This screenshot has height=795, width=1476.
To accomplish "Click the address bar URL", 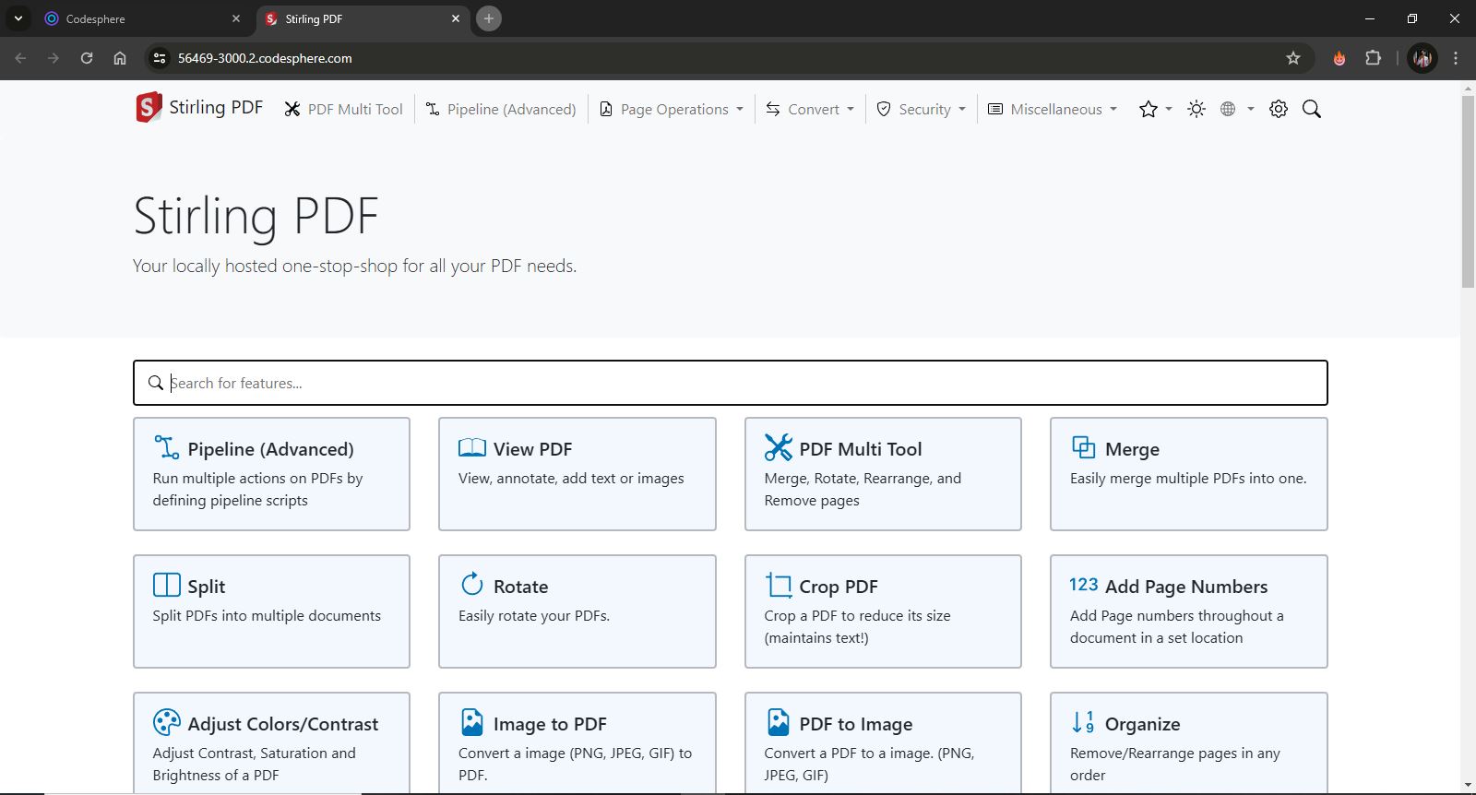I will click(x=265, y=58).
